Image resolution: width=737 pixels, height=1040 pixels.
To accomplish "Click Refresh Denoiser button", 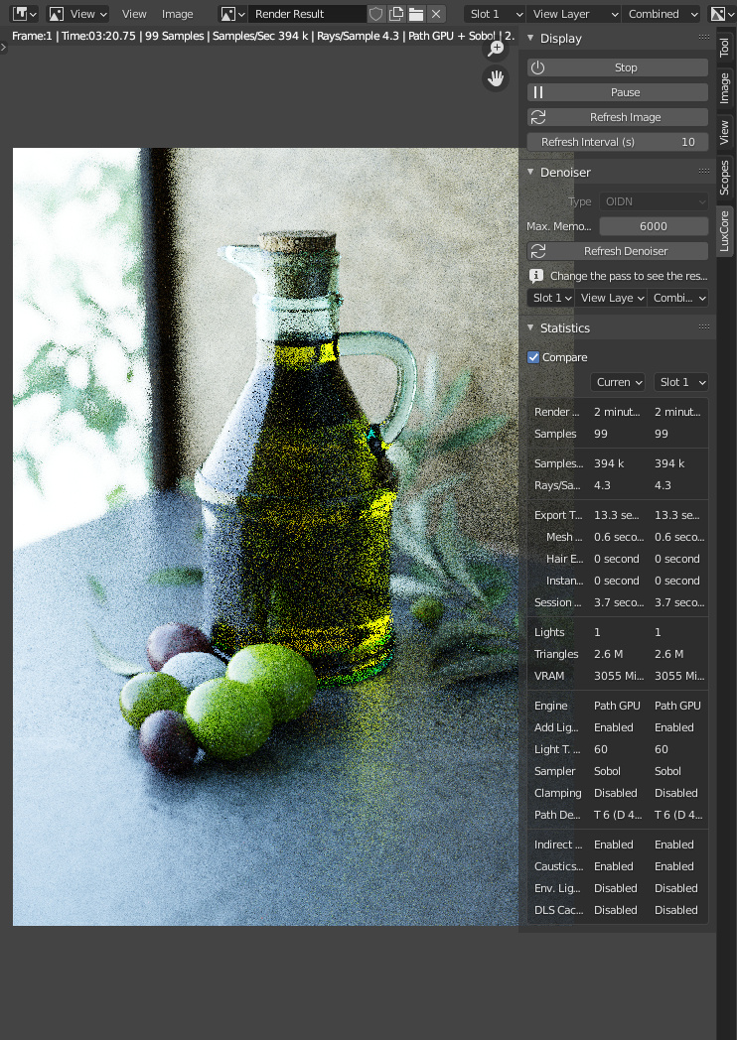I will pyautogui.click(x=618, y=251).
